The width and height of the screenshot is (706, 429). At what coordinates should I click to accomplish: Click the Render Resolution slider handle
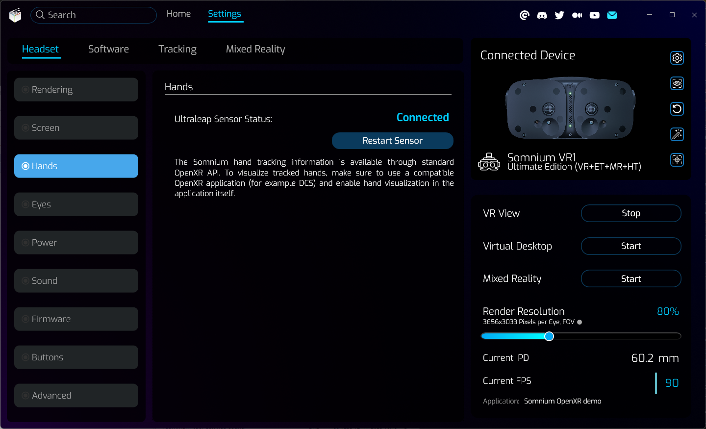(x=549, y=336)
